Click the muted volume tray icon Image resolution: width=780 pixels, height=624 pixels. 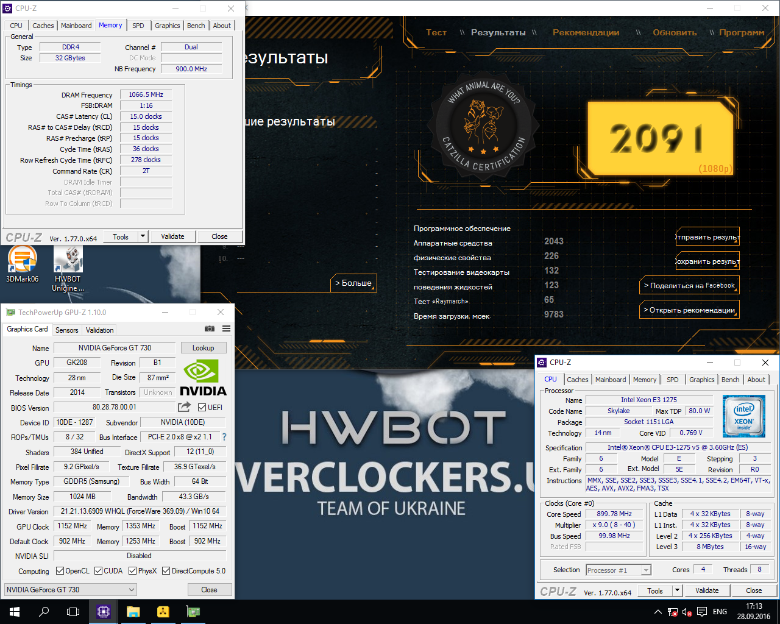[687, 612]
